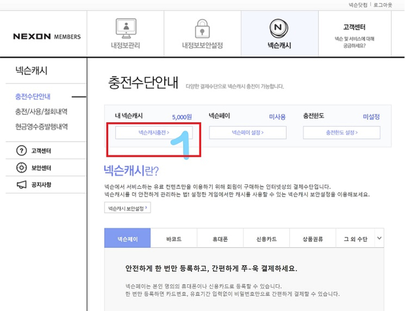Click the 로그아웃 link
Viewport: 405px width, 311px height.
tap(383, 5)
